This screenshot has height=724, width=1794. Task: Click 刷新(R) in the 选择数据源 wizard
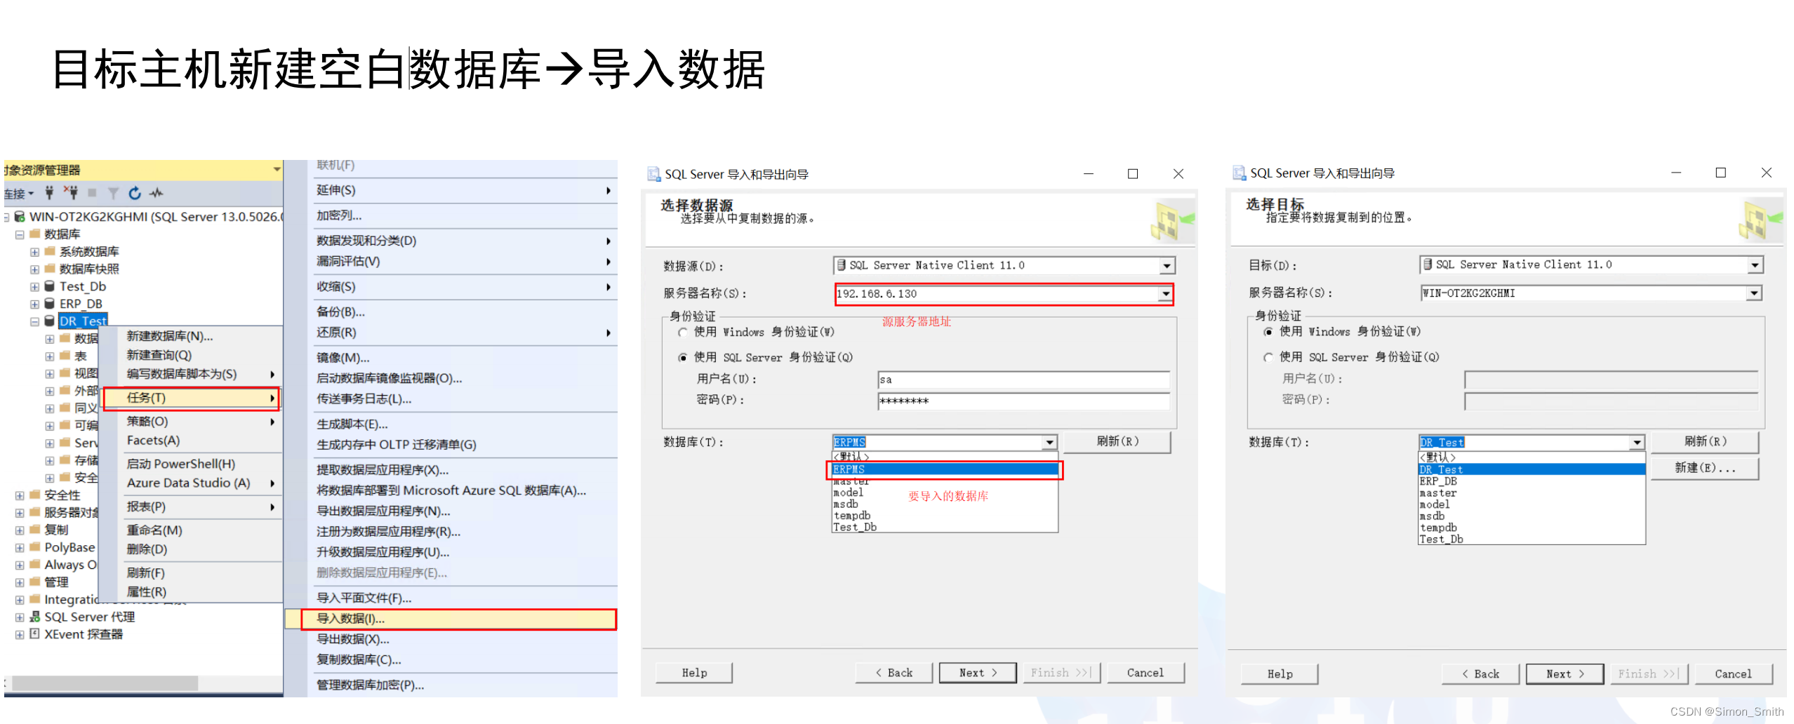pyautogui.click(x=1117, y=442)
